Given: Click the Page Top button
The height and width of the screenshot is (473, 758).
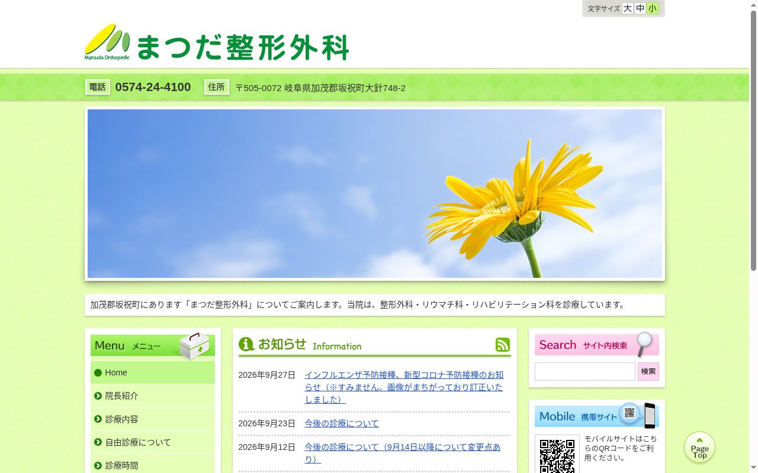Looking at the screenshot, I should click(699, 448).
